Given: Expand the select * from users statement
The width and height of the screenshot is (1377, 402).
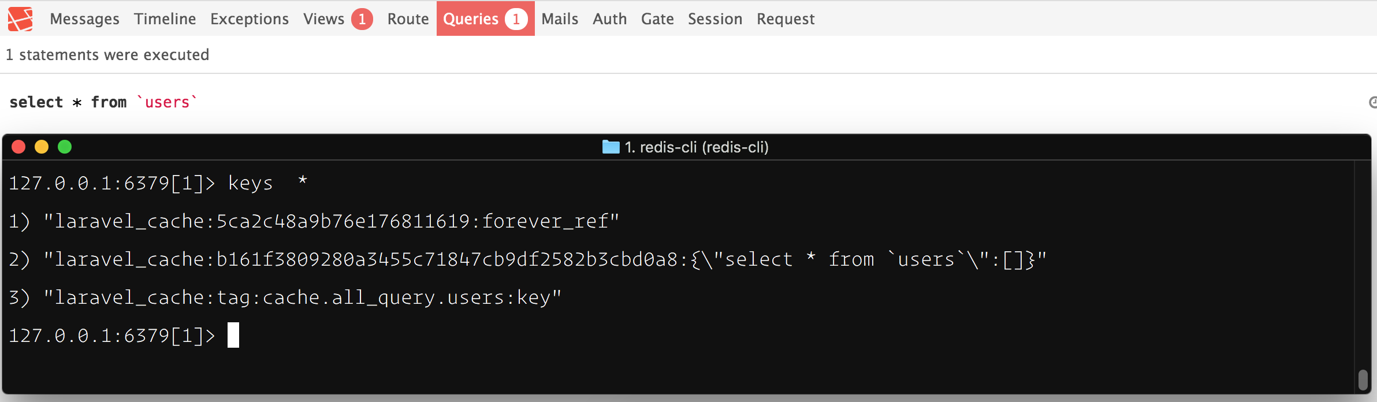Looking at the screenshot, I should (104, 102).
